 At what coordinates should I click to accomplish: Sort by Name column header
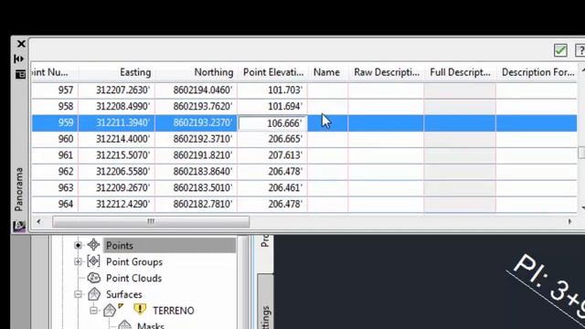[327, 72]
